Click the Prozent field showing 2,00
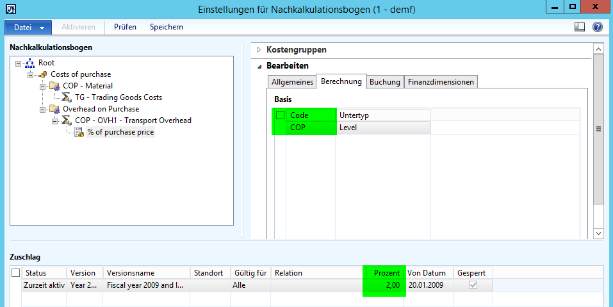This screenshot has height=307, width=613. tap(384, 285)
